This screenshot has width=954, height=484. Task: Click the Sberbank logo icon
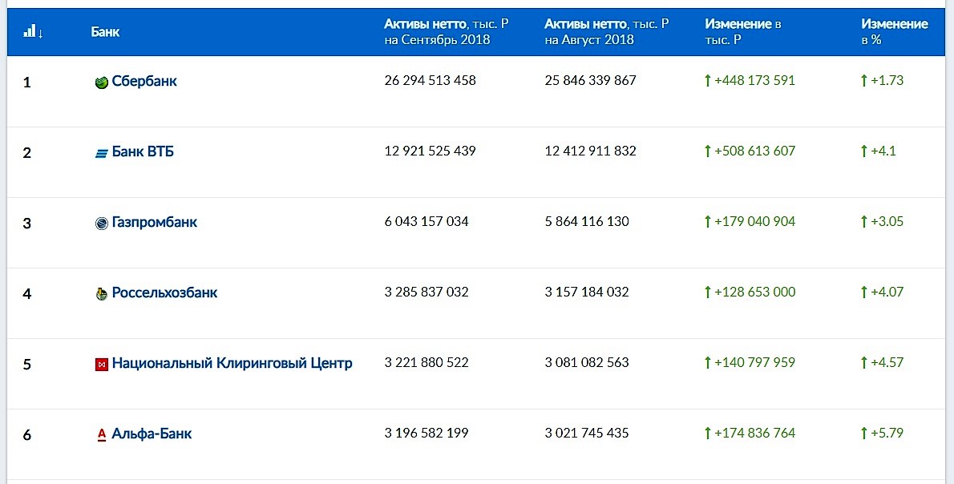[x=102, y=82]
